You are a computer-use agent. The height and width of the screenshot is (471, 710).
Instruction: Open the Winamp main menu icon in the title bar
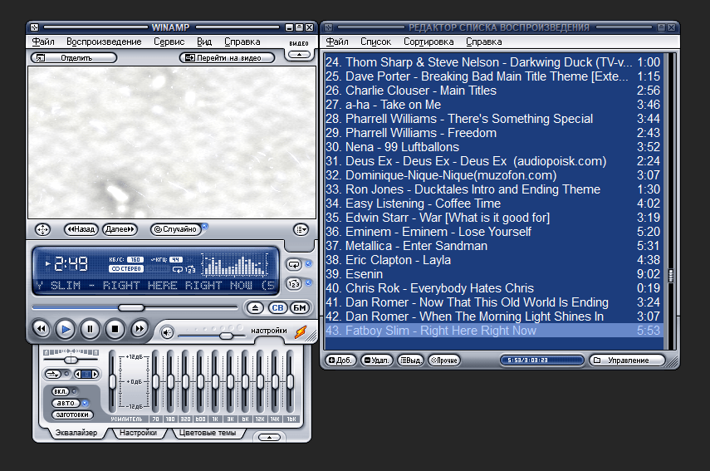(x=34, y=27)
